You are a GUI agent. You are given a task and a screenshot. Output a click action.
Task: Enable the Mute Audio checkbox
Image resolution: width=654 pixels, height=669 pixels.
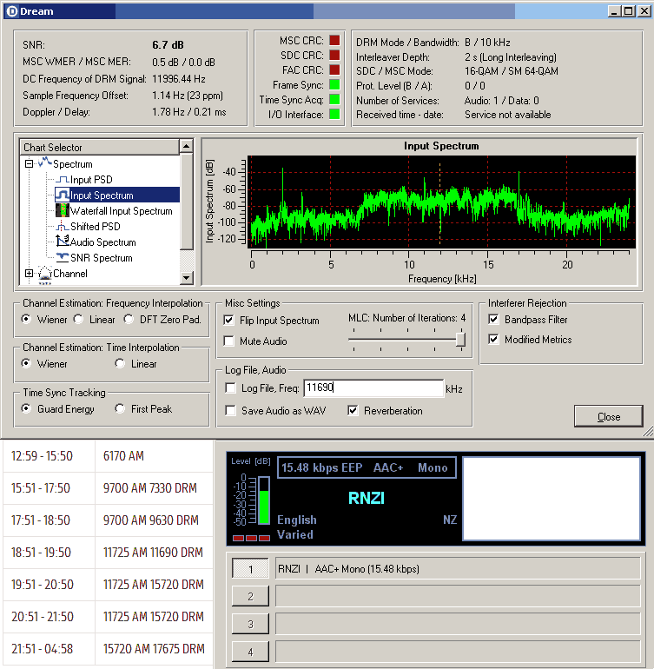click(230, 341)
